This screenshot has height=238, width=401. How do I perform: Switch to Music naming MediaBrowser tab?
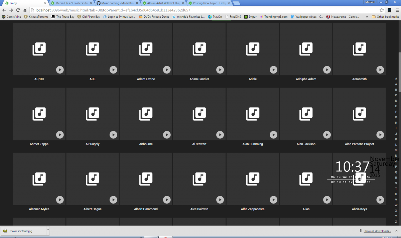117,3
